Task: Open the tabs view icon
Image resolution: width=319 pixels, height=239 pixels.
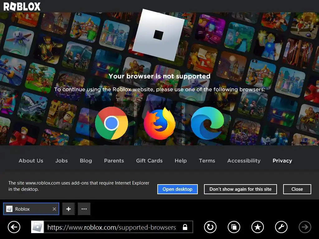Action: tap(234, 227)
